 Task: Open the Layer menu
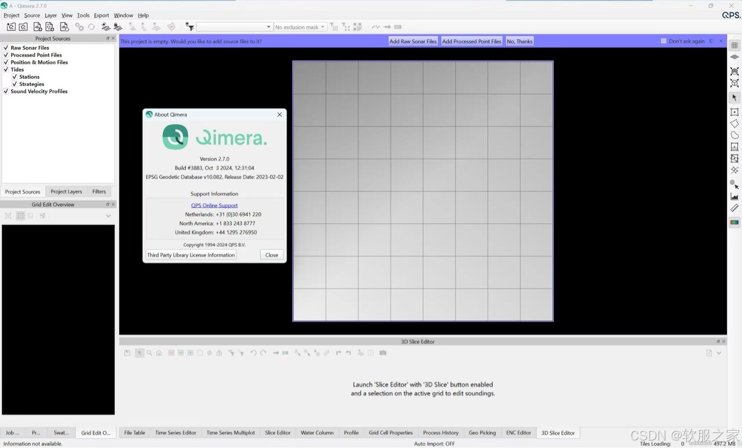point(51,15)
